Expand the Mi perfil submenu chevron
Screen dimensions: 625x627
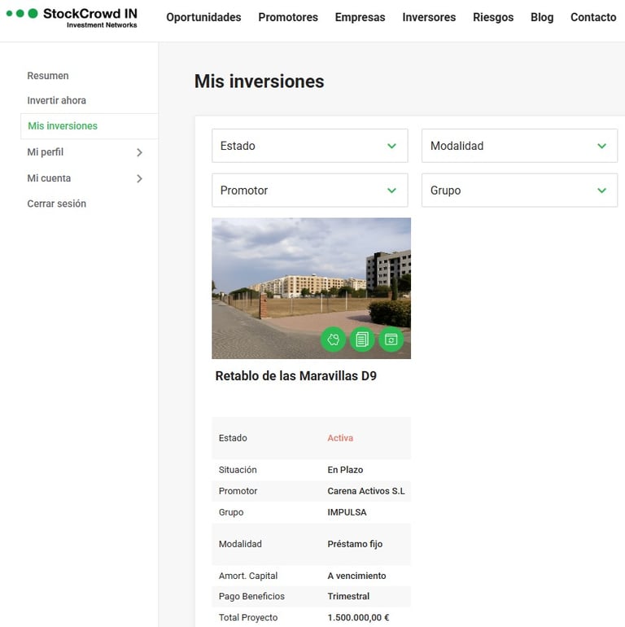tap(139, 152)
